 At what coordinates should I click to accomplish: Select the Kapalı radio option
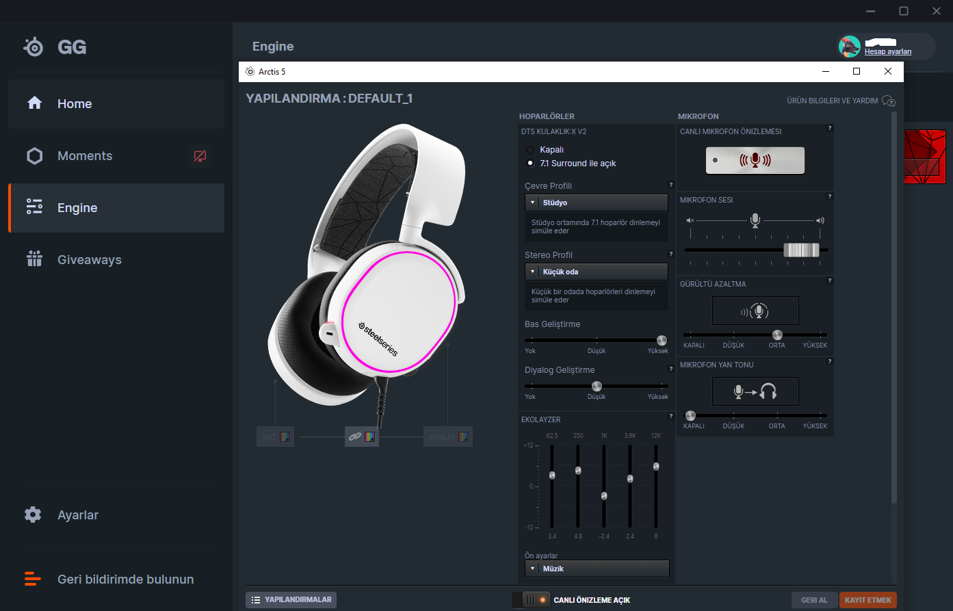click(530, 150)
